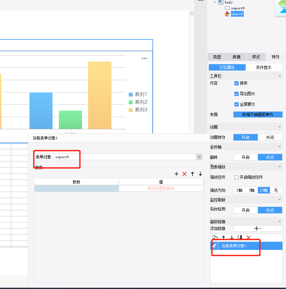Set 翻转 to 关闭
Screen dimensions: 286x289
[270, 157]
